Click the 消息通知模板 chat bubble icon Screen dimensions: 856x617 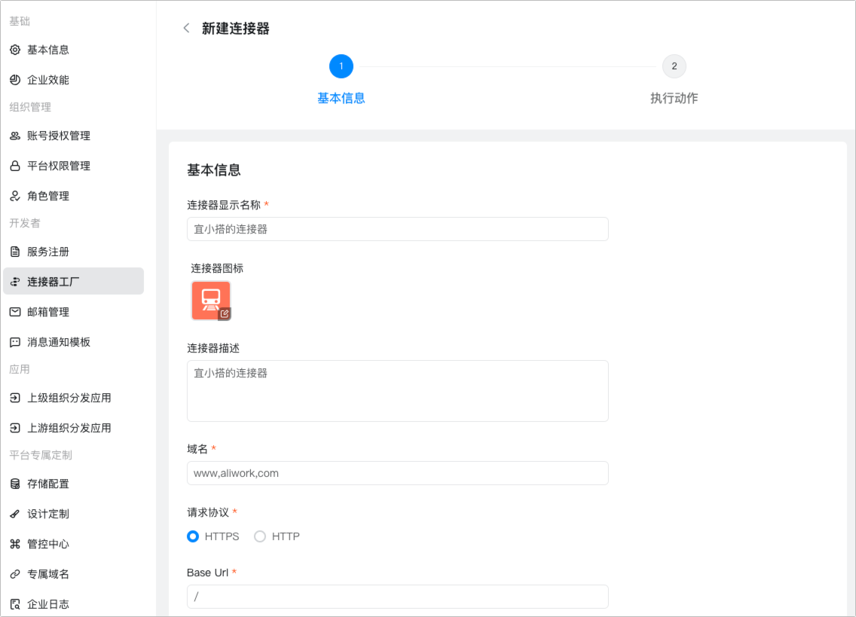15,342
